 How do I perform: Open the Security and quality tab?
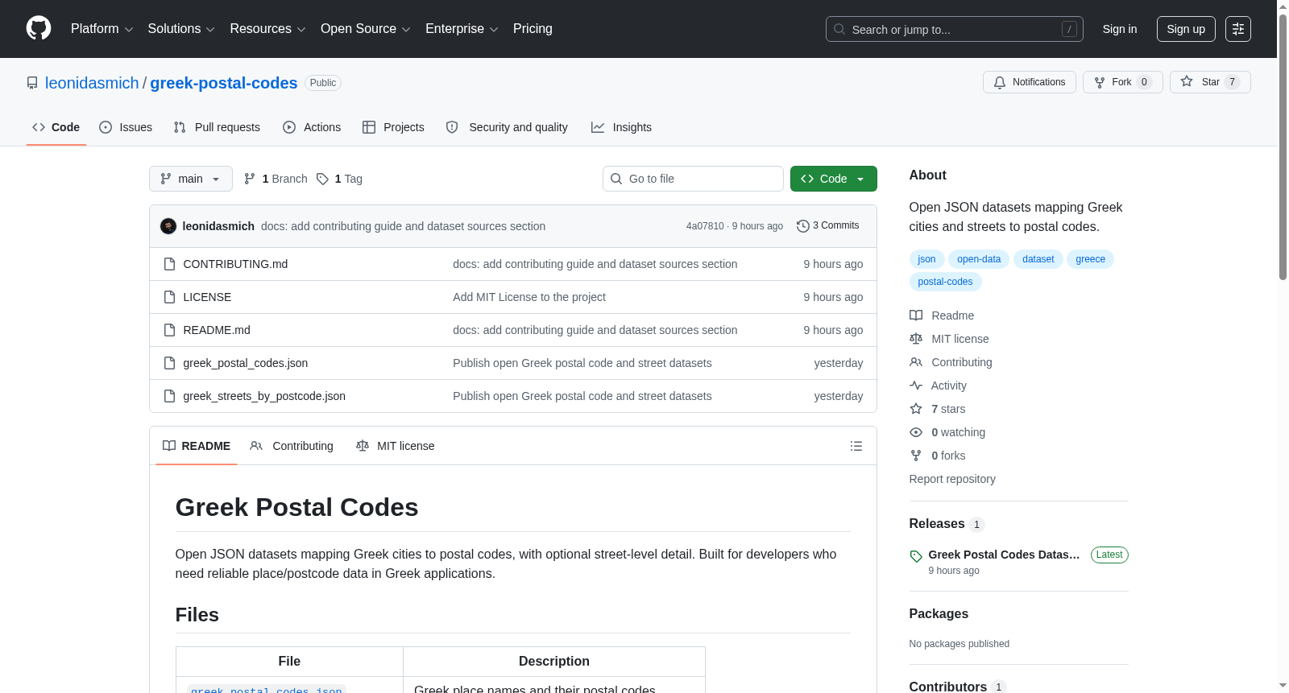tap(507, 127)
